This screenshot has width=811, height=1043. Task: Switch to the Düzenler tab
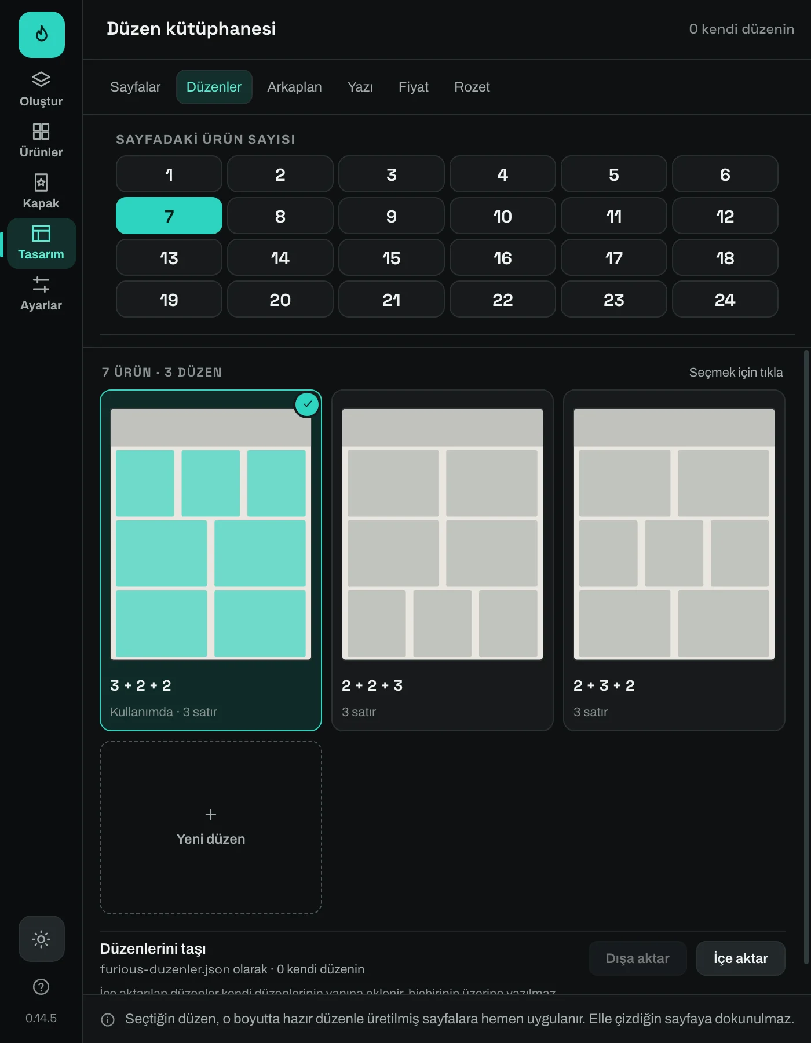[214, 87]
